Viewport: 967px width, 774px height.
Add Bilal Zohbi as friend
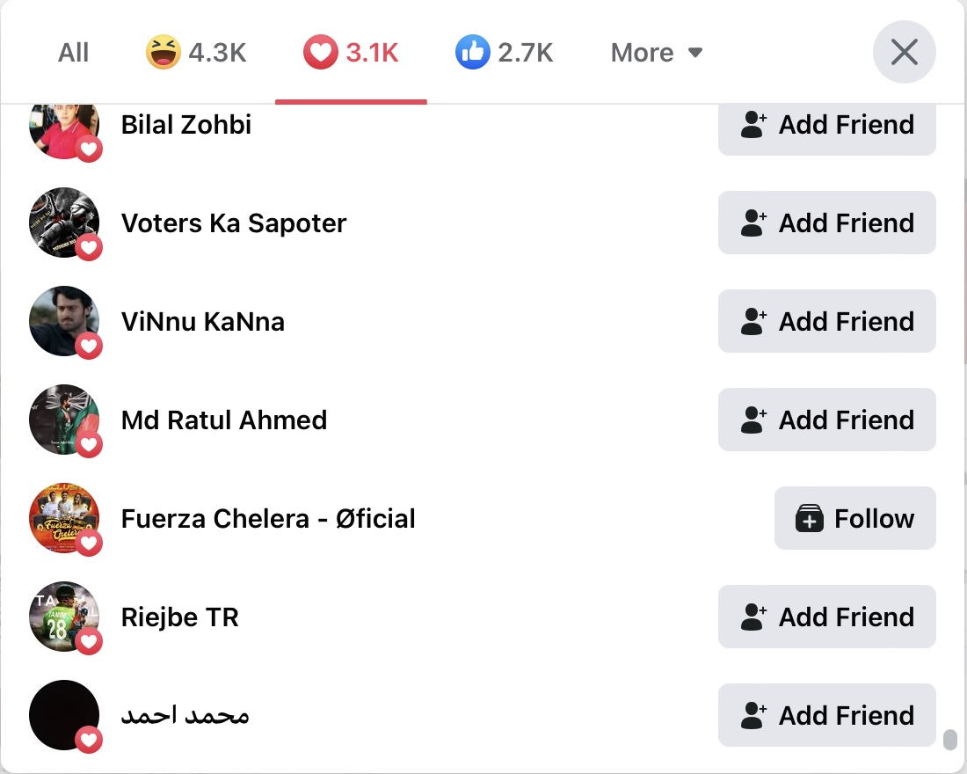tap(827, 127)
